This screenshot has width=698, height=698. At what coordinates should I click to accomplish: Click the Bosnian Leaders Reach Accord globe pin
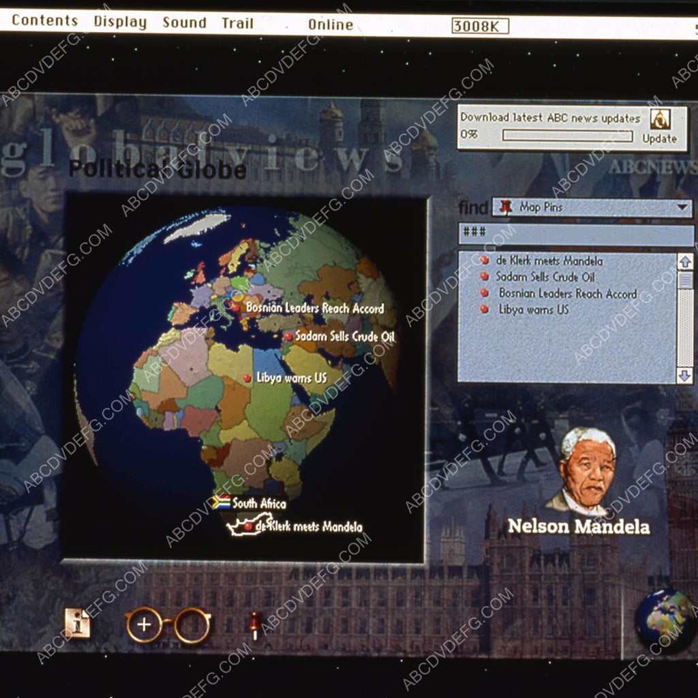(x=236, y=308)
